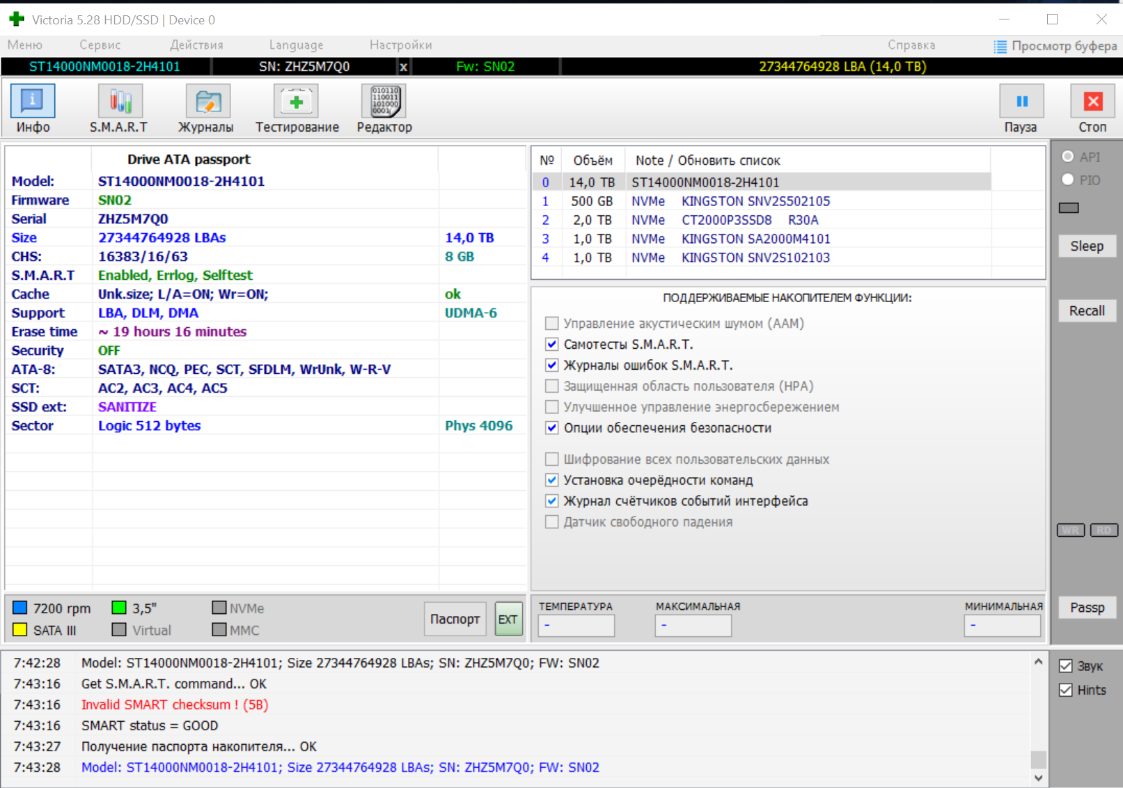Toggle Шифрование всех пользовательских данных checkbox

pyautogui.click(x=552, y=459)
